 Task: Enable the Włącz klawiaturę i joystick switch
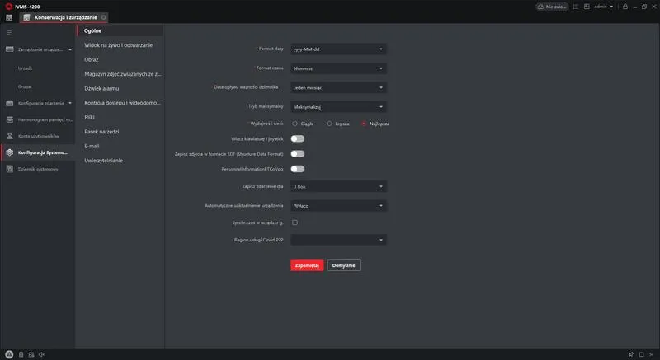[297, 138]
